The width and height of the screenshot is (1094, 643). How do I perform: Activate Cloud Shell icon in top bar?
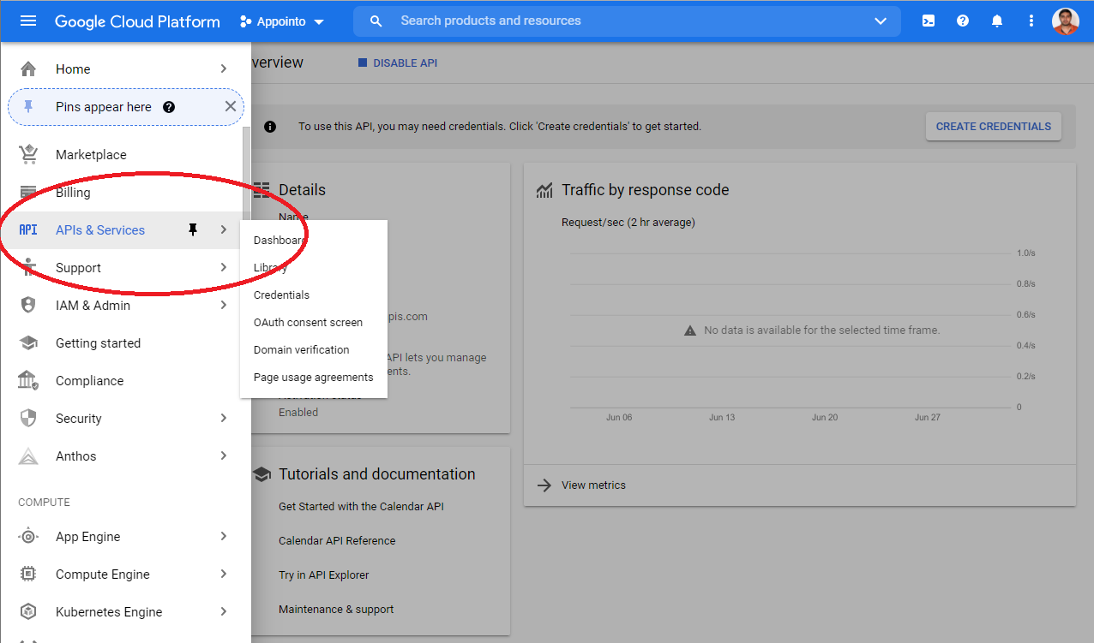(929, 21)
